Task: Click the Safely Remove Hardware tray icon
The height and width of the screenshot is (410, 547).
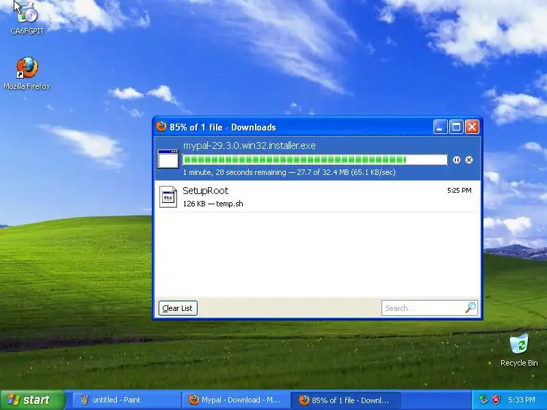Action: [x=483, y=400]
